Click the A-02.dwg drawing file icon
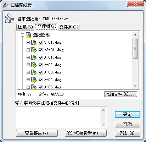 coord(34,65)
